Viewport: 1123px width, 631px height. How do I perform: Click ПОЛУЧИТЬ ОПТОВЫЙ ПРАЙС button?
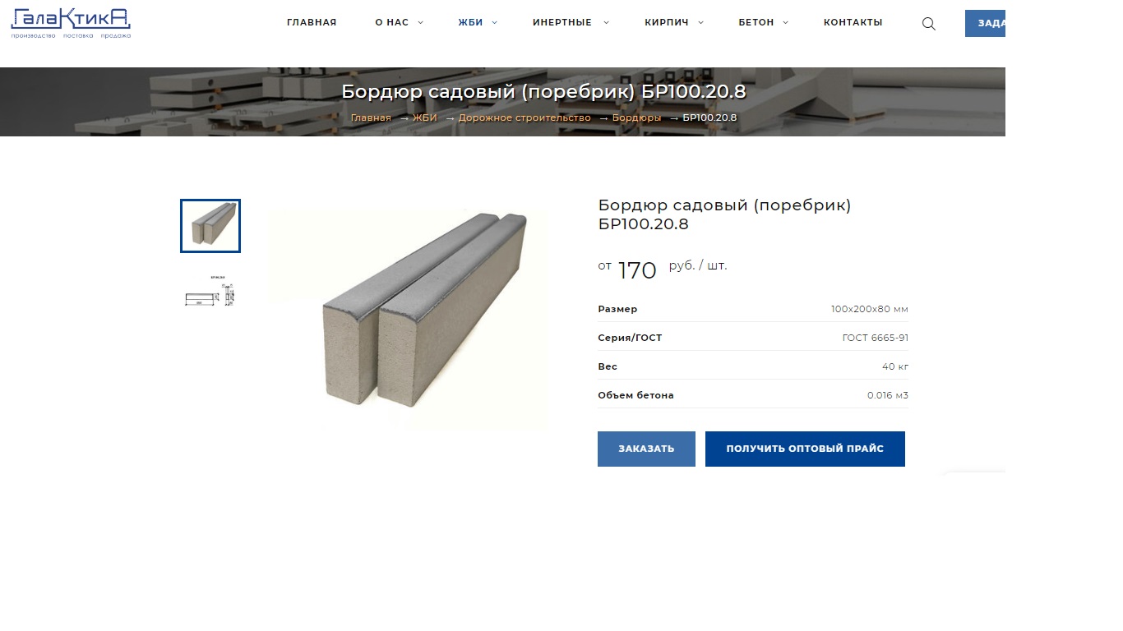(x=805, y=449)
